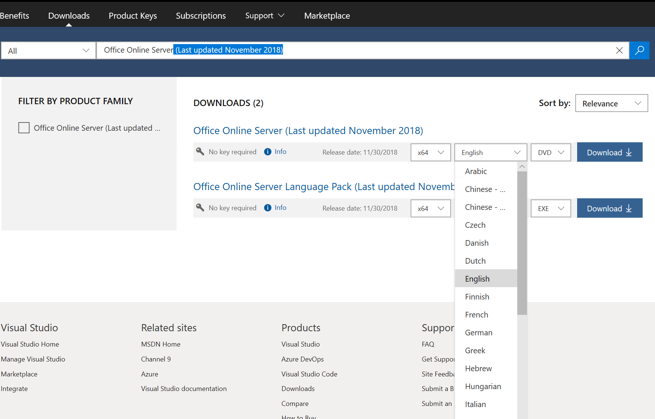This screenshot has height=419, width=655.
Task: Collapse the English language dropdown
Action: click(x=491, y=152)
